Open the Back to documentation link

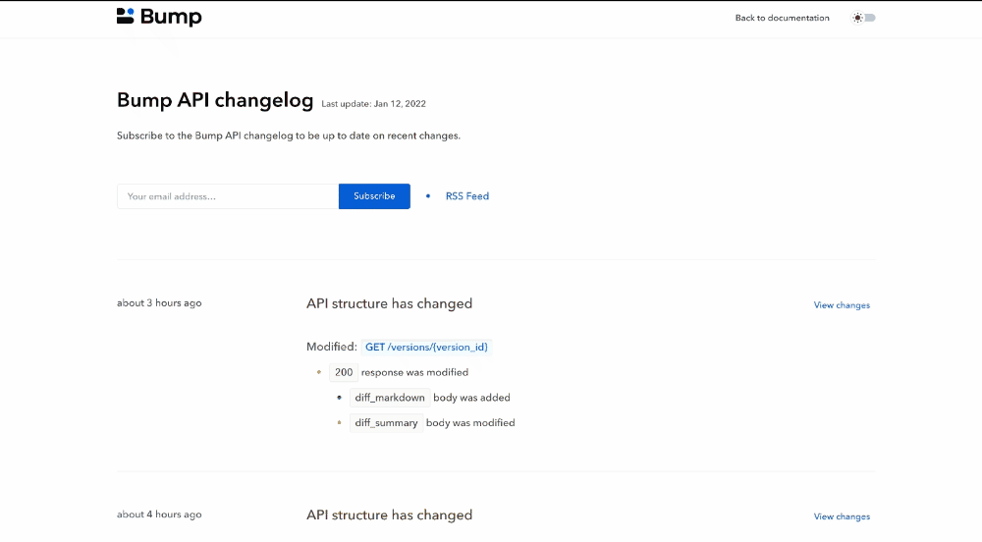click(x=782, y=18)
